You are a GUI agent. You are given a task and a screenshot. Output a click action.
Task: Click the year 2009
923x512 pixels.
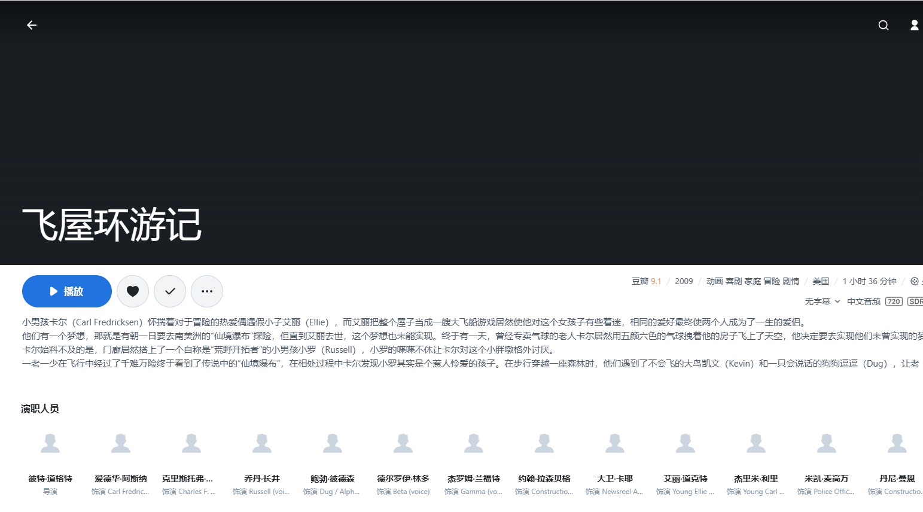pos(684,281)
